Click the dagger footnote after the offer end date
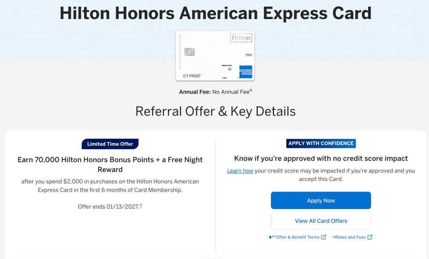The height and width of the screenshot is (259, 429). click(x=141, y=205)
